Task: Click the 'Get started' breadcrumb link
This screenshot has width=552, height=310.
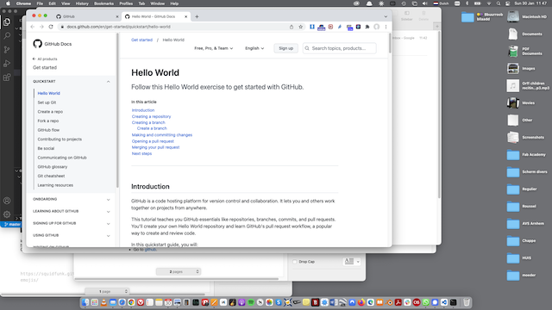Action: point(141,40)
